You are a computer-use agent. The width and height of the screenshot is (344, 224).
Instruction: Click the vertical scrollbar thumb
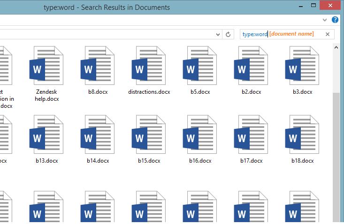click(x=336, y=157)
